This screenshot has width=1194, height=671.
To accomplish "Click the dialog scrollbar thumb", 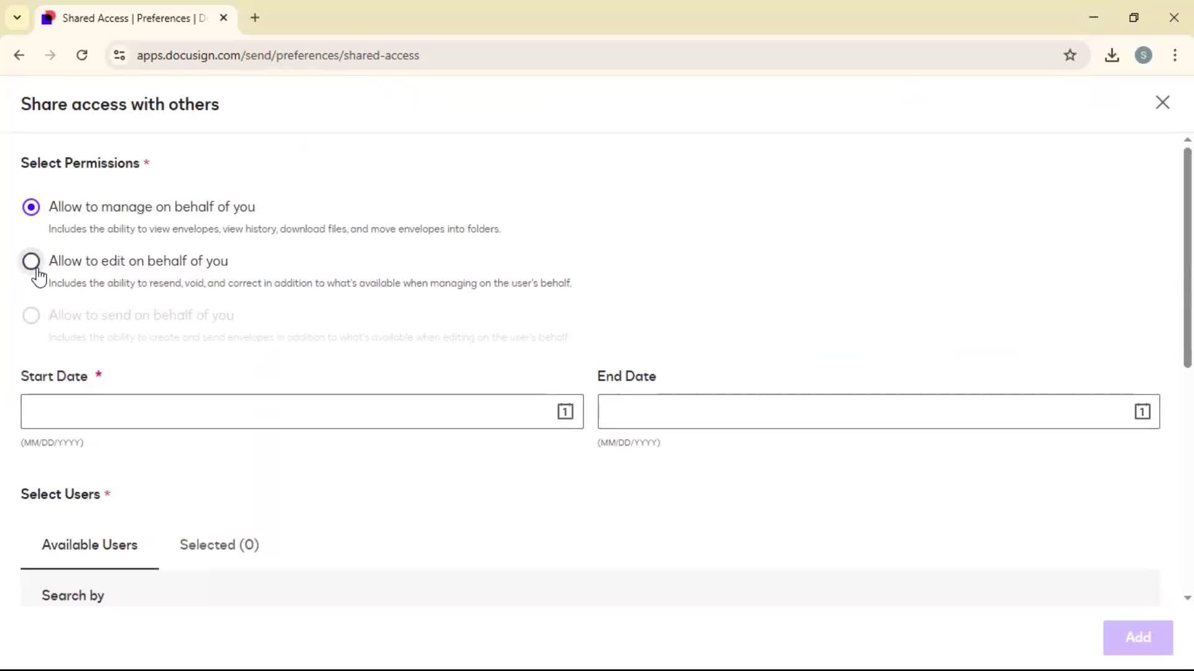I will coord(1187,258).
